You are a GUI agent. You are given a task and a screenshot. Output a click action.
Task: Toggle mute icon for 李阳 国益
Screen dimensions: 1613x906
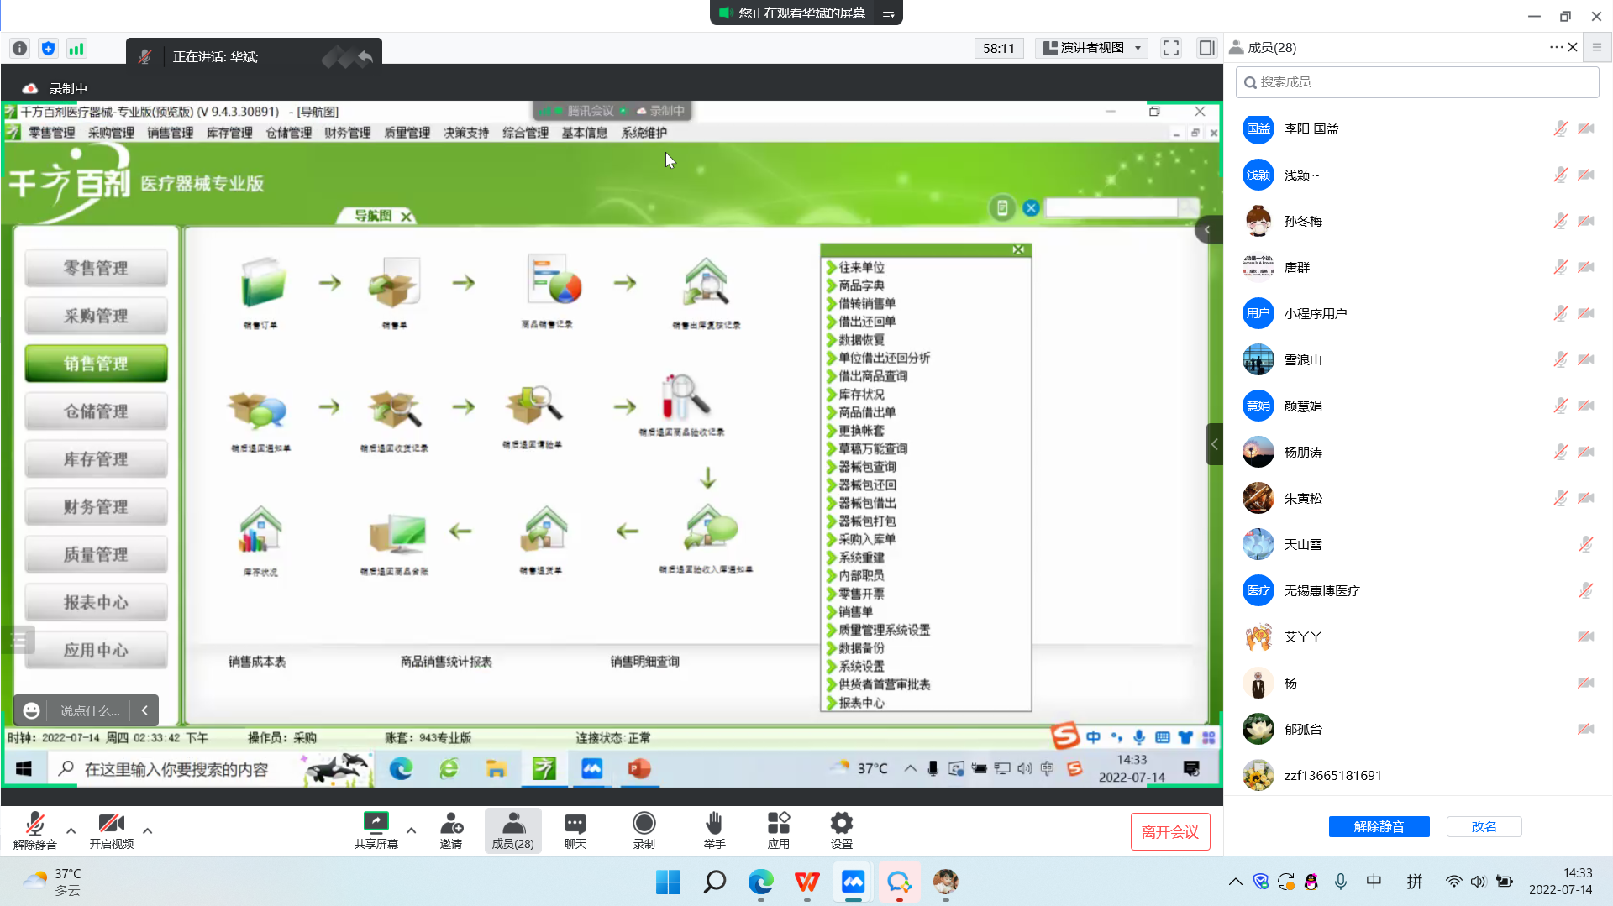(1560, 128)
